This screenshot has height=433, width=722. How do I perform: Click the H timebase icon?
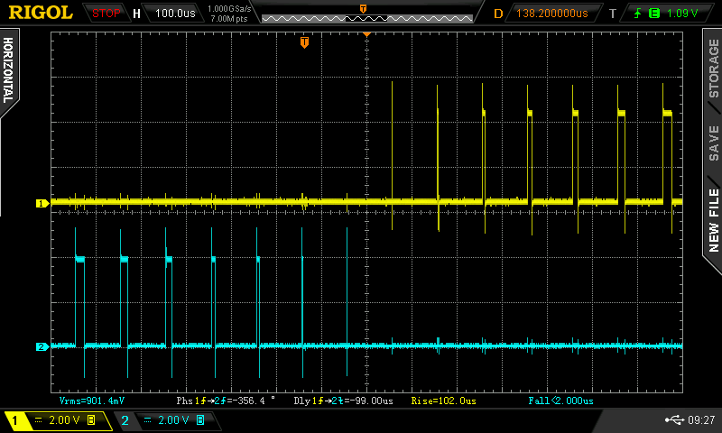tap(136, 14)
